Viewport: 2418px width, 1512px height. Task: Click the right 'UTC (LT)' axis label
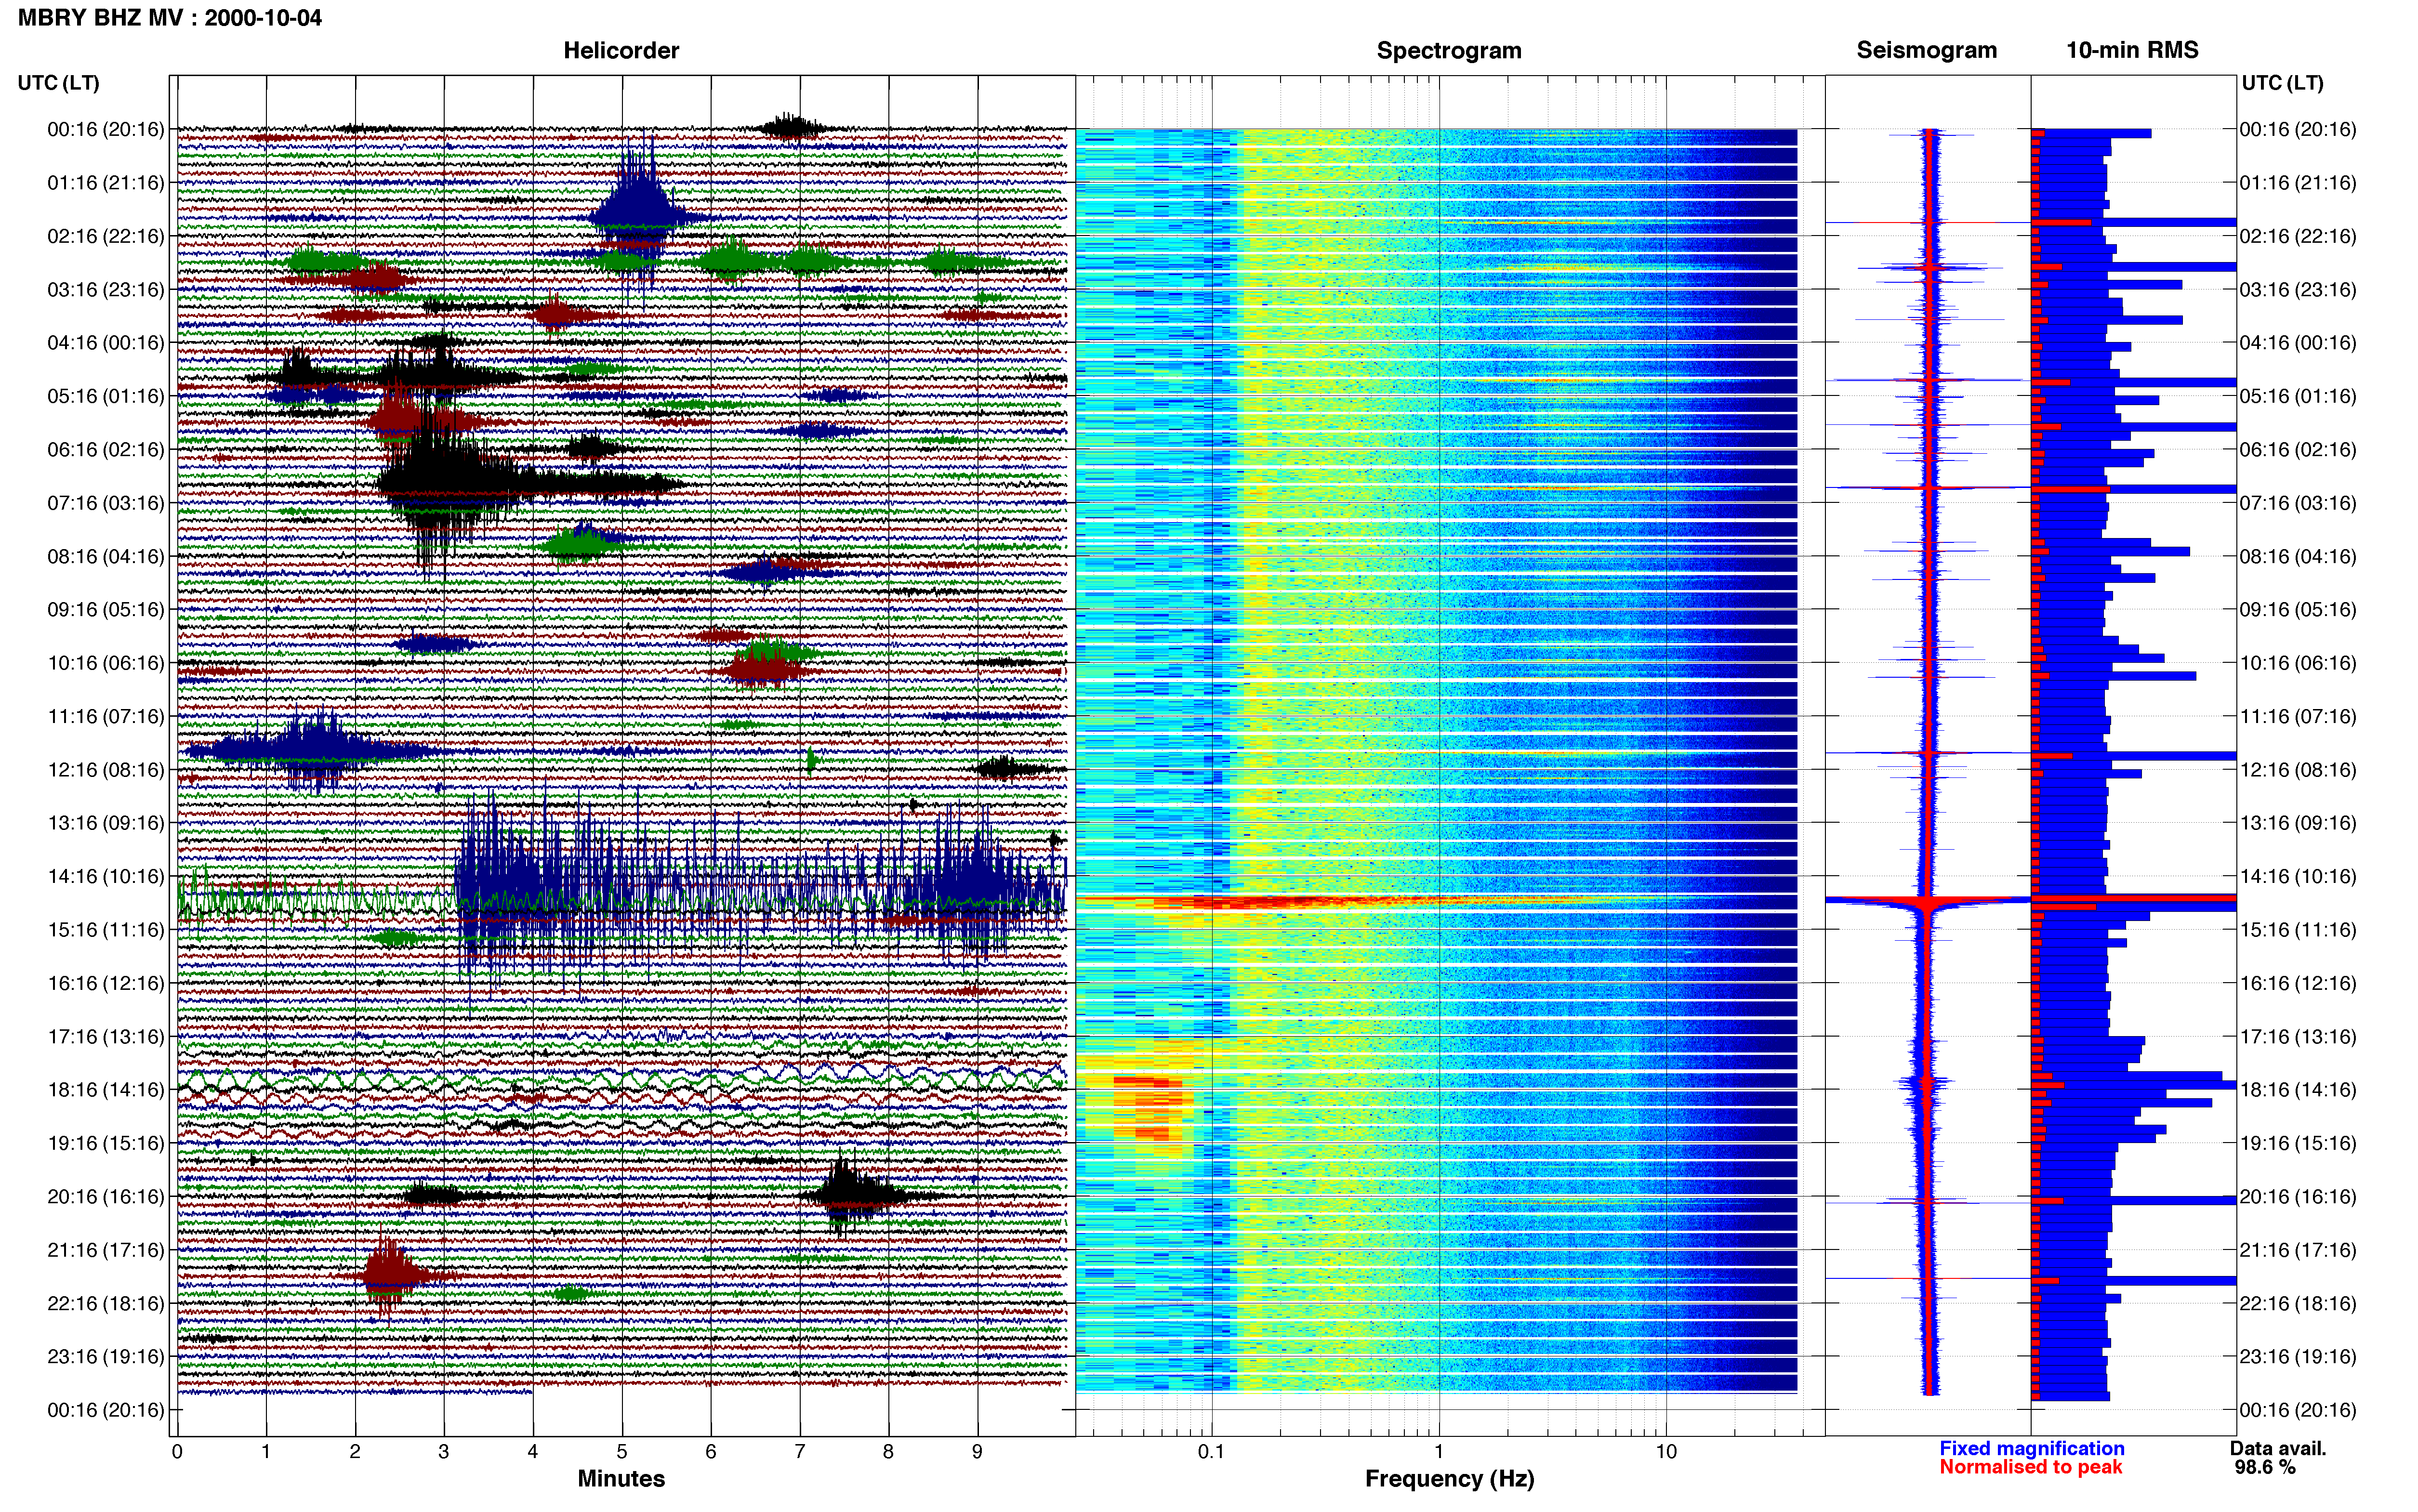point(2283,83)
